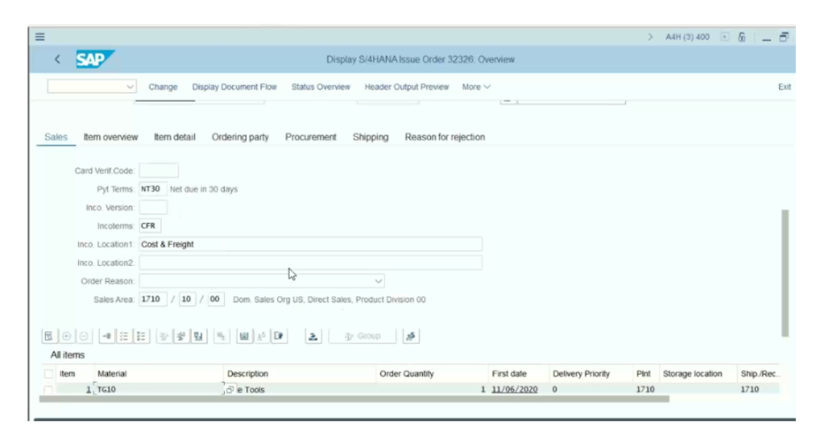Click the Inco. Version field
The width and height of the screenshot is (825, 443).
(x=153, y=207)
